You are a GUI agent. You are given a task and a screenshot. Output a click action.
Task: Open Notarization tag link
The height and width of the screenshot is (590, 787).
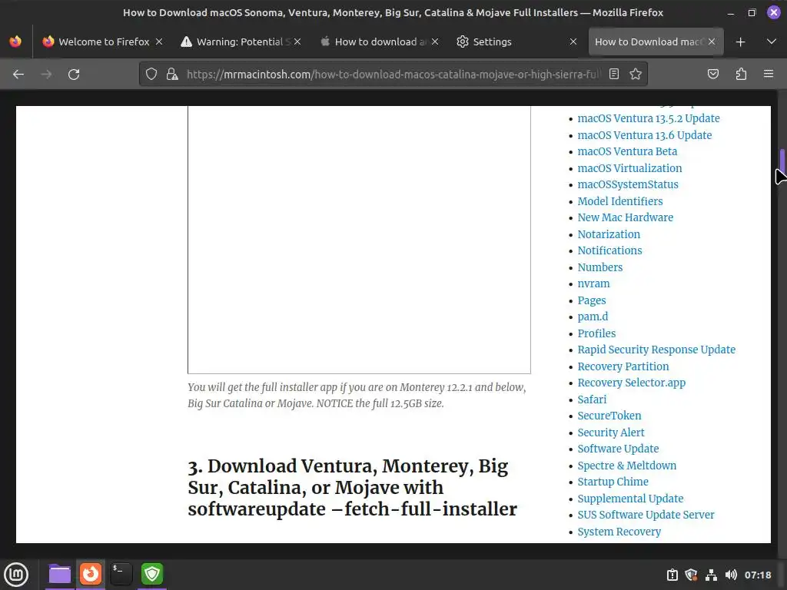pos(609,234)
